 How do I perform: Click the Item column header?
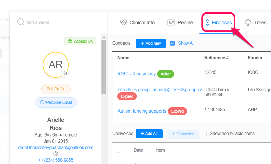161,150
